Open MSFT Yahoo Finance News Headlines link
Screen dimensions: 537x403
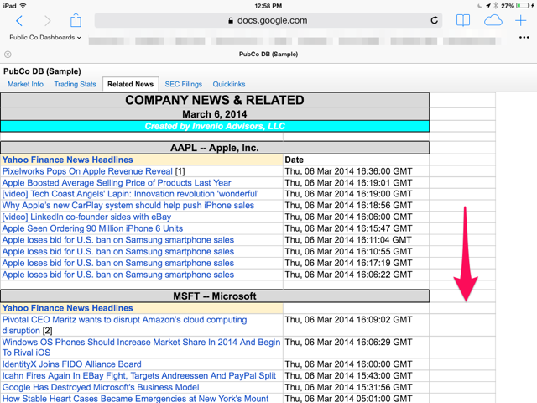(67, 308)
